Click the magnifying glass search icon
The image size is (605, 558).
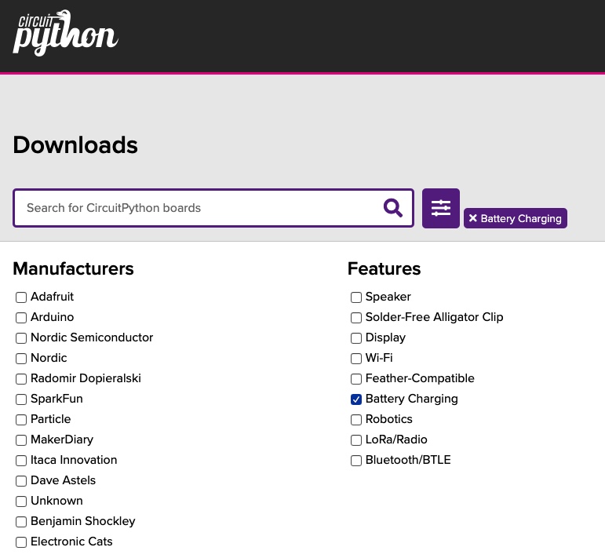coord(393,208)
